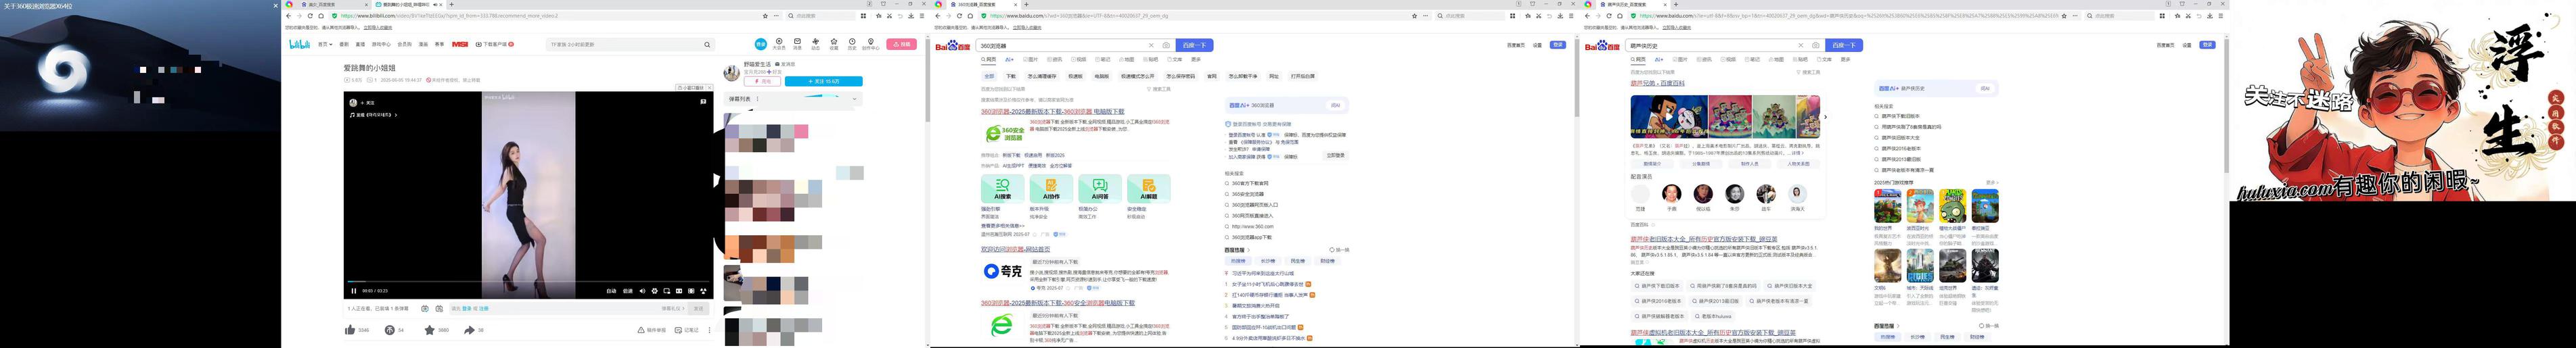
Task: Open the Bilibili logo homepage
Action: [299, 44]
